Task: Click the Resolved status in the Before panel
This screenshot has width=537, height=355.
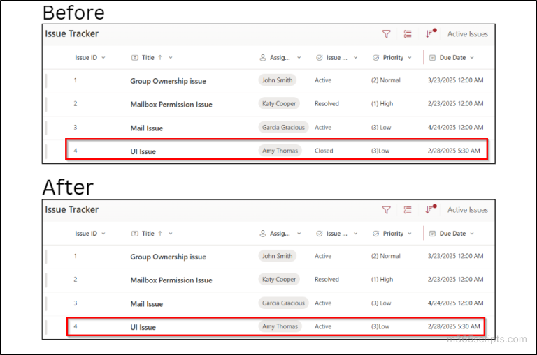Action: [327, 103]
